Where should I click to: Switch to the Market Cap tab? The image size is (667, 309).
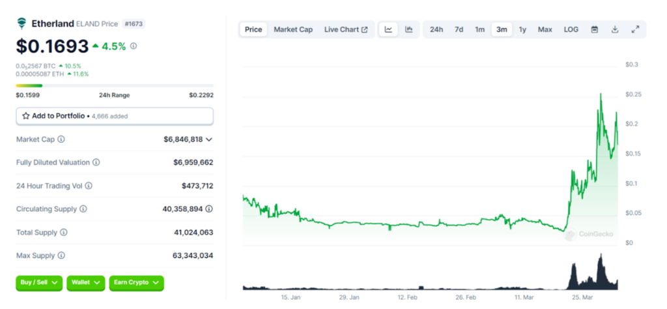click(293, 29)
